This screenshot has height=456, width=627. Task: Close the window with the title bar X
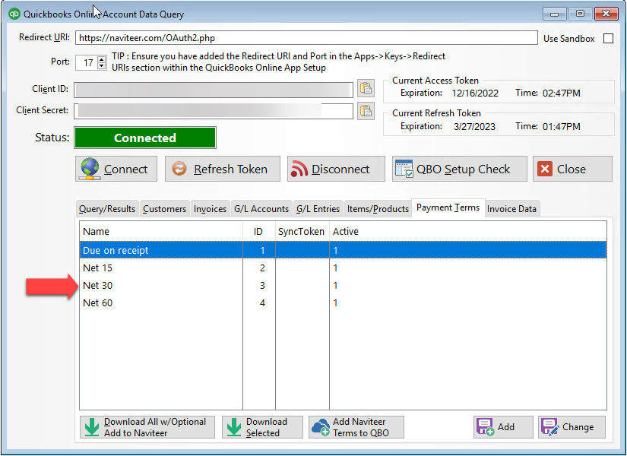pos(606,14)
